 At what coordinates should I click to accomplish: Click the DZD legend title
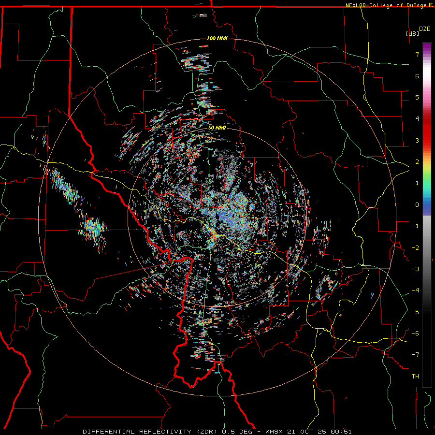tap(425, 29)
